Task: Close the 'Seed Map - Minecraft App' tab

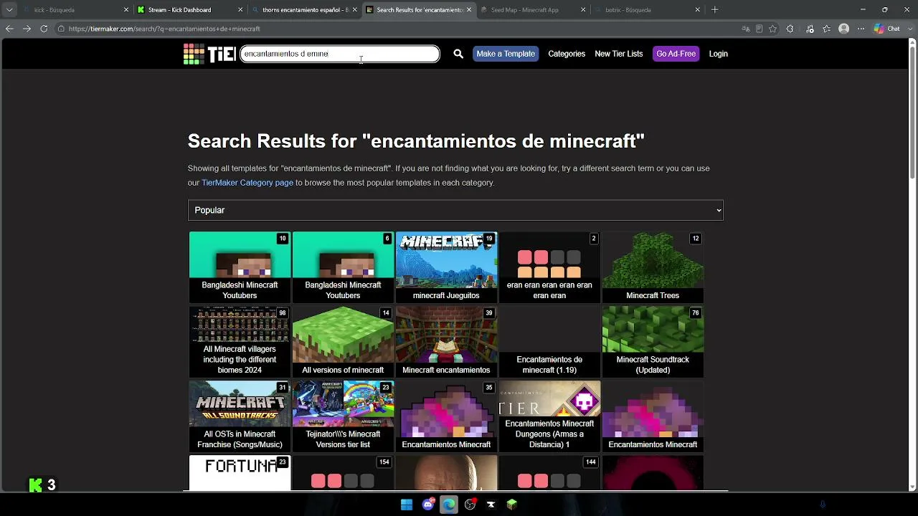Action: pyautogui.click(x=583, y=10)
